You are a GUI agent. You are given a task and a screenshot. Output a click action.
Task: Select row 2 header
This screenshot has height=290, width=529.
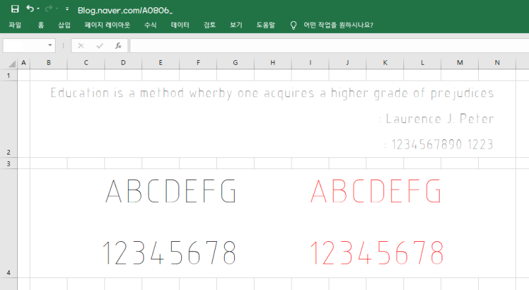click(x=9, y=119)
